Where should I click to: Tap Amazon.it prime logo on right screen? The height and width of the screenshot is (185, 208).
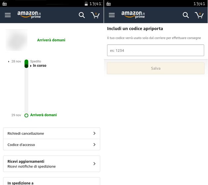pos(133,15)
